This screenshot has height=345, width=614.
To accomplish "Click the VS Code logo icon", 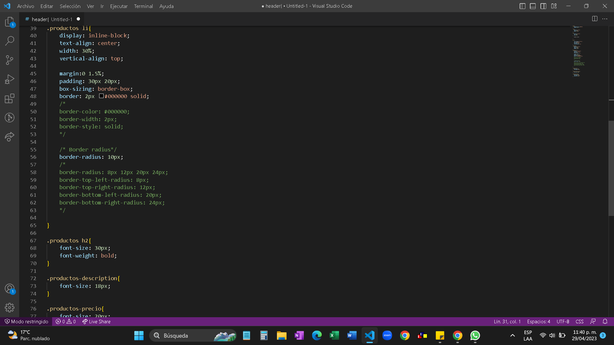I will coord(7,6).
